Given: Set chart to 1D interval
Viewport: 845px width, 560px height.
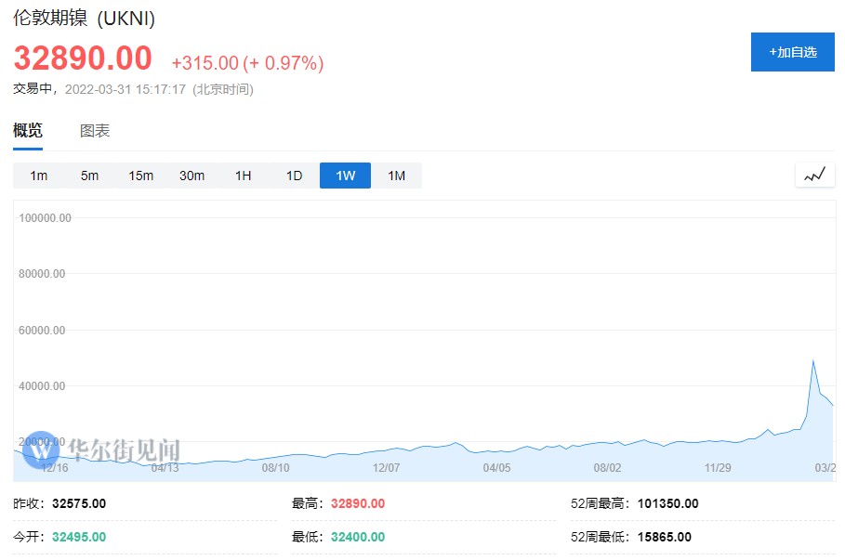Looking at the screenshot, I should pyautogui.click(x=294, y=176).
